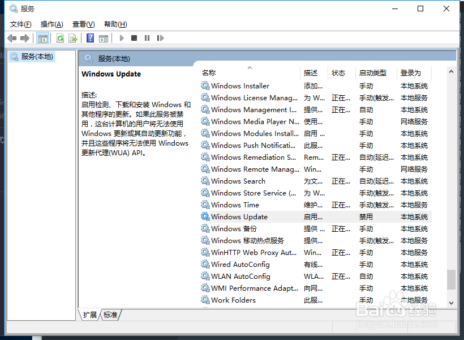The image size is (464, 340).
Task: Select Services (Local) node in left tree
Action: click(32, 56)
